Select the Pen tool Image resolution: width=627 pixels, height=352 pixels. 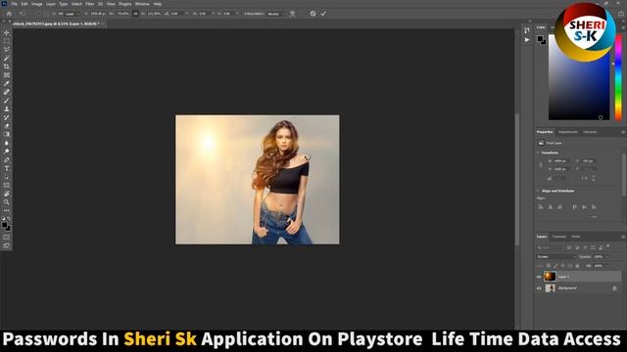pyautogui.click(x=7, y=160)
